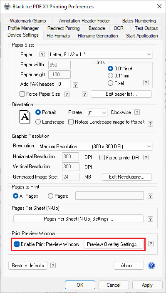Enable the Force Paper Size checkbox
This screenshot has height=293, width=166.
(x=22, y=94)
